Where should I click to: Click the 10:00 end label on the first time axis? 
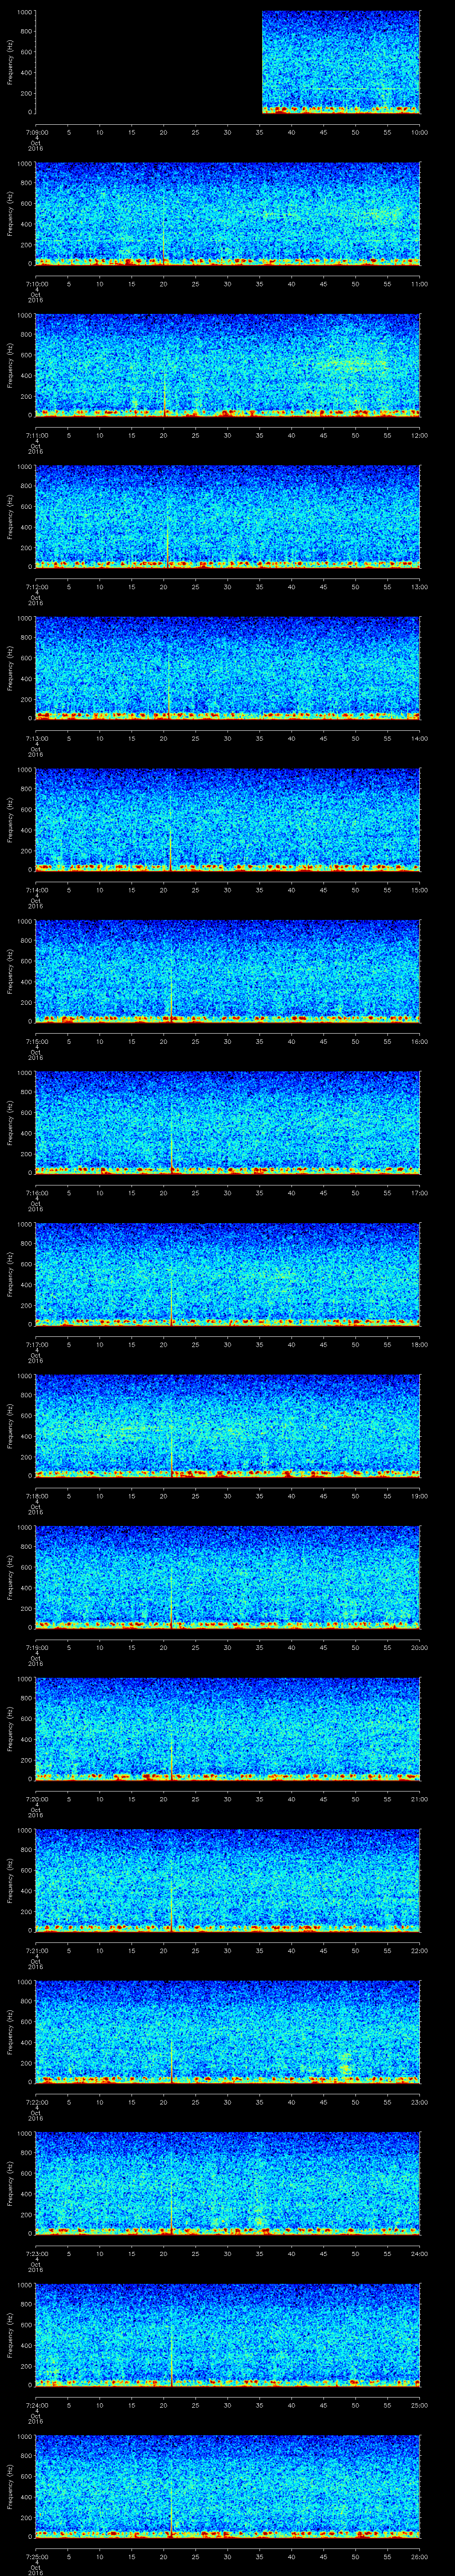click(419, 132)
